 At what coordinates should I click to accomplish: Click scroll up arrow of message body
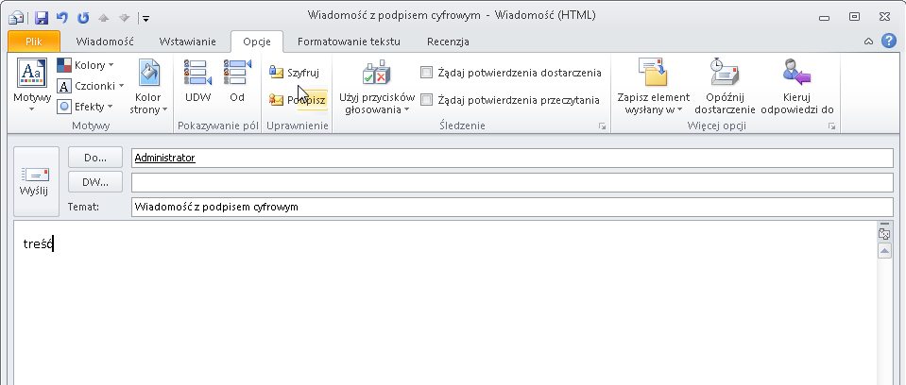(x=884, y=250)
